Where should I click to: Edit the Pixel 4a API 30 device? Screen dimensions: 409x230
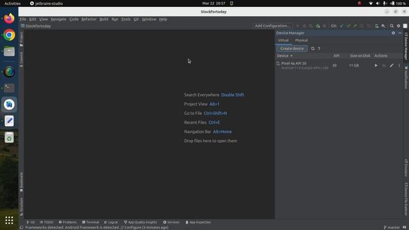coord(392,65)
